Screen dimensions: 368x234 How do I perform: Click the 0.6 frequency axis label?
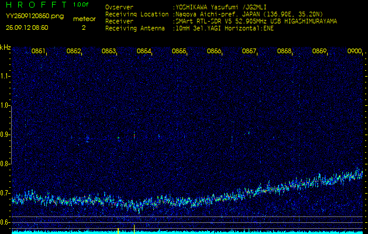pos(5,222)
